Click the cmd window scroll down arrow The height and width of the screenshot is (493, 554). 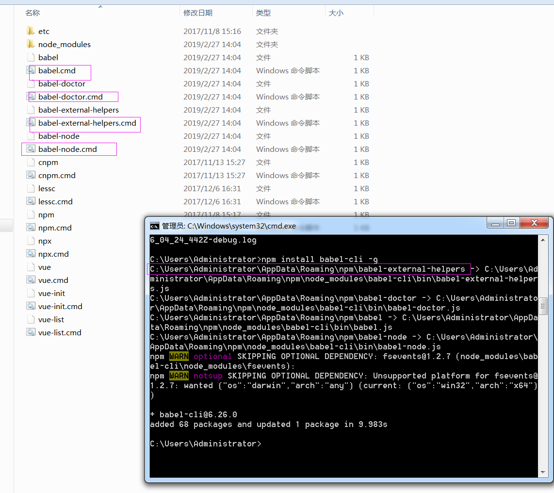[543, 473]
